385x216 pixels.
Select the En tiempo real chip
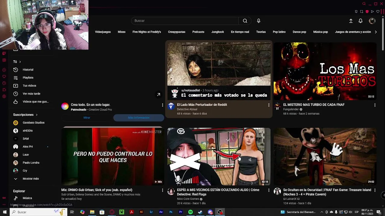[x=240, y=32]
